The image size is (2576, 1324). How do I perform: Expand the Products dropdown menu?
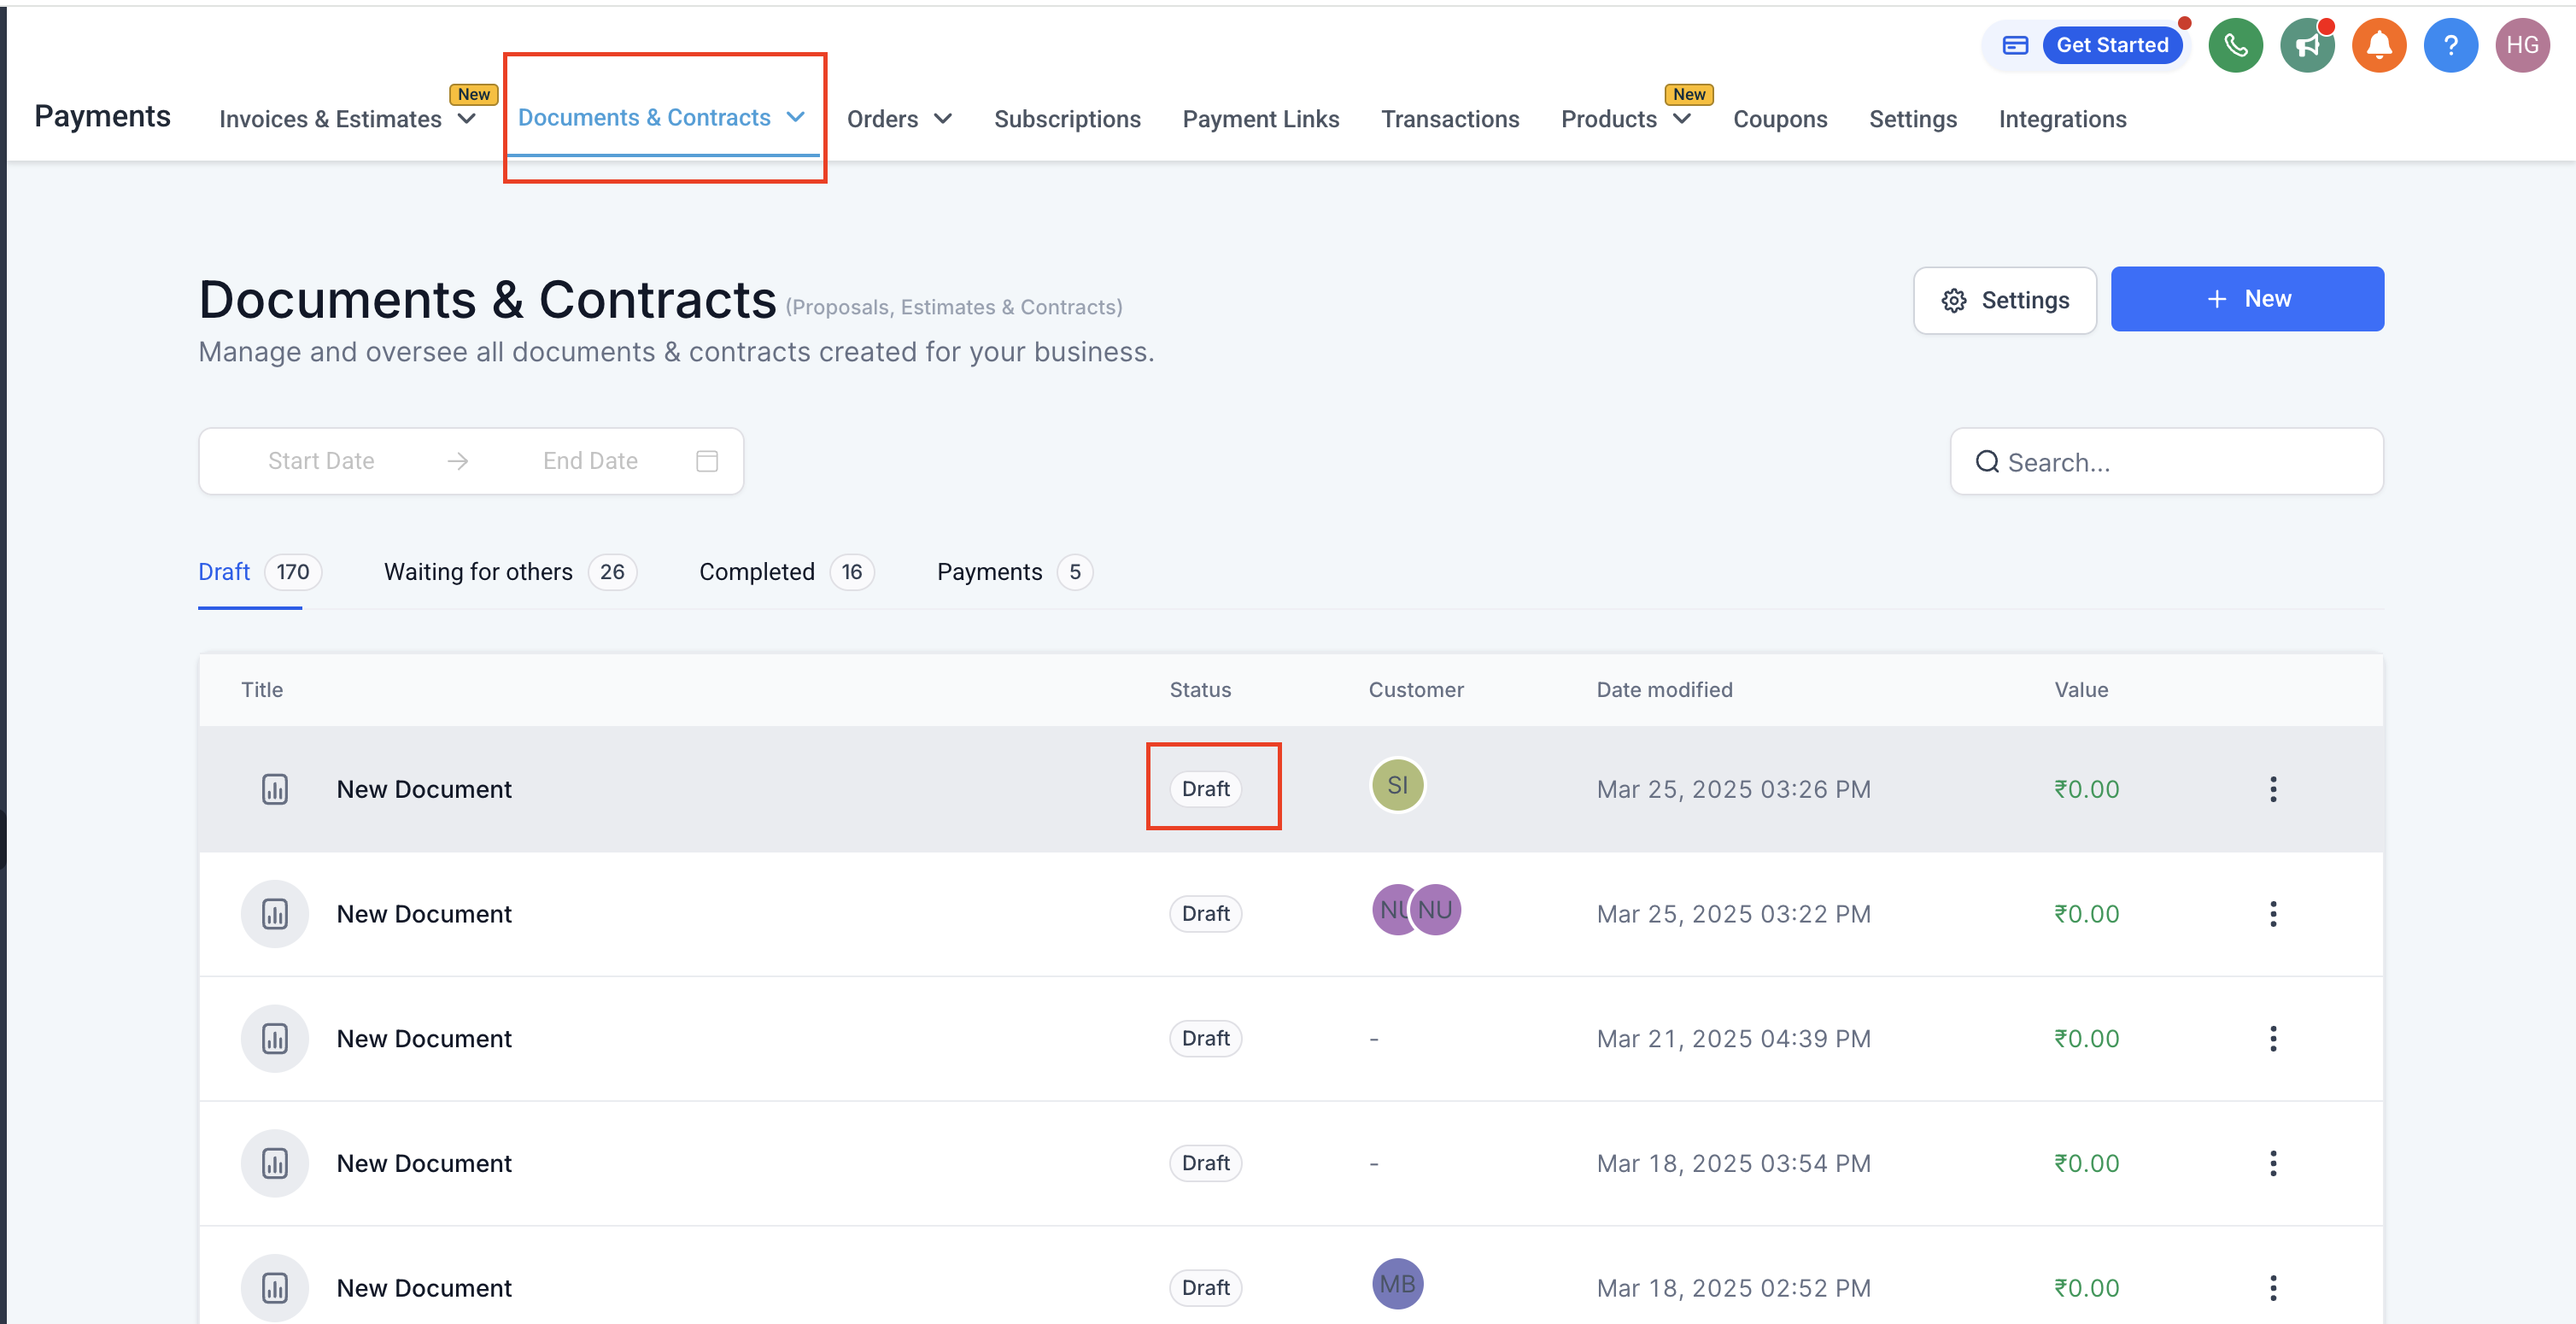(x=1681, y=119)
